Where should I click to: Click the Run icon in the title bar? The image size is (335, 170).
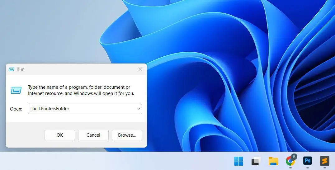pos(11,69)
